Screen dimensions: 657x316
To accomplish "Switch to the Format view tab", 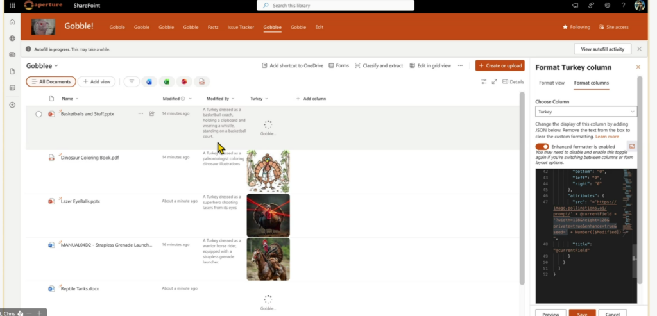I will 551,83.
